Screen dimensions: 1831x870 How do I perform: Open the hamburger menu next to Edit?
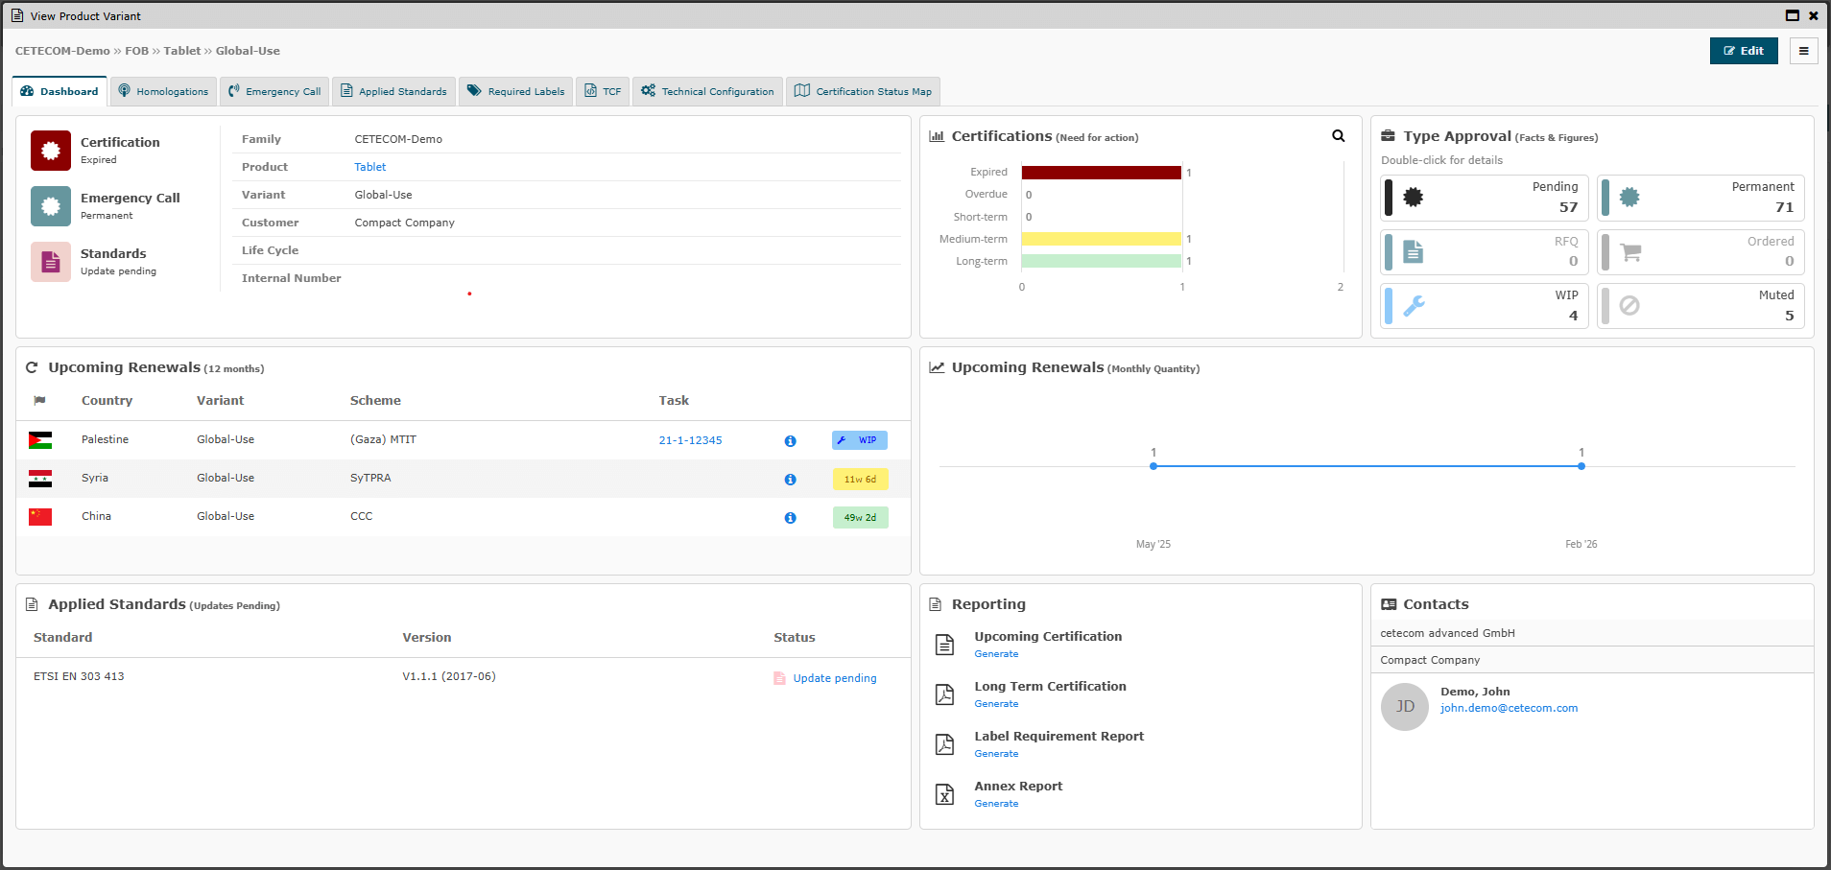[x=1803, y=51]
